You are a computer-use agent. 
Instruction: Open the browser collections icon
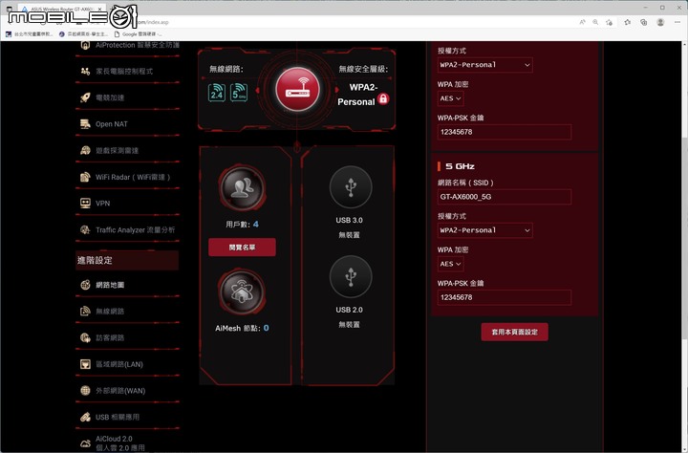coord(644,22)
